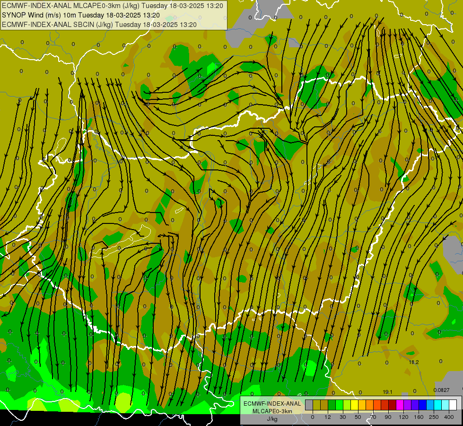The height and width of the screenshot is (426, 463).
Task: Click the white swatch ending the legend
Action: (x=453, y=405)
